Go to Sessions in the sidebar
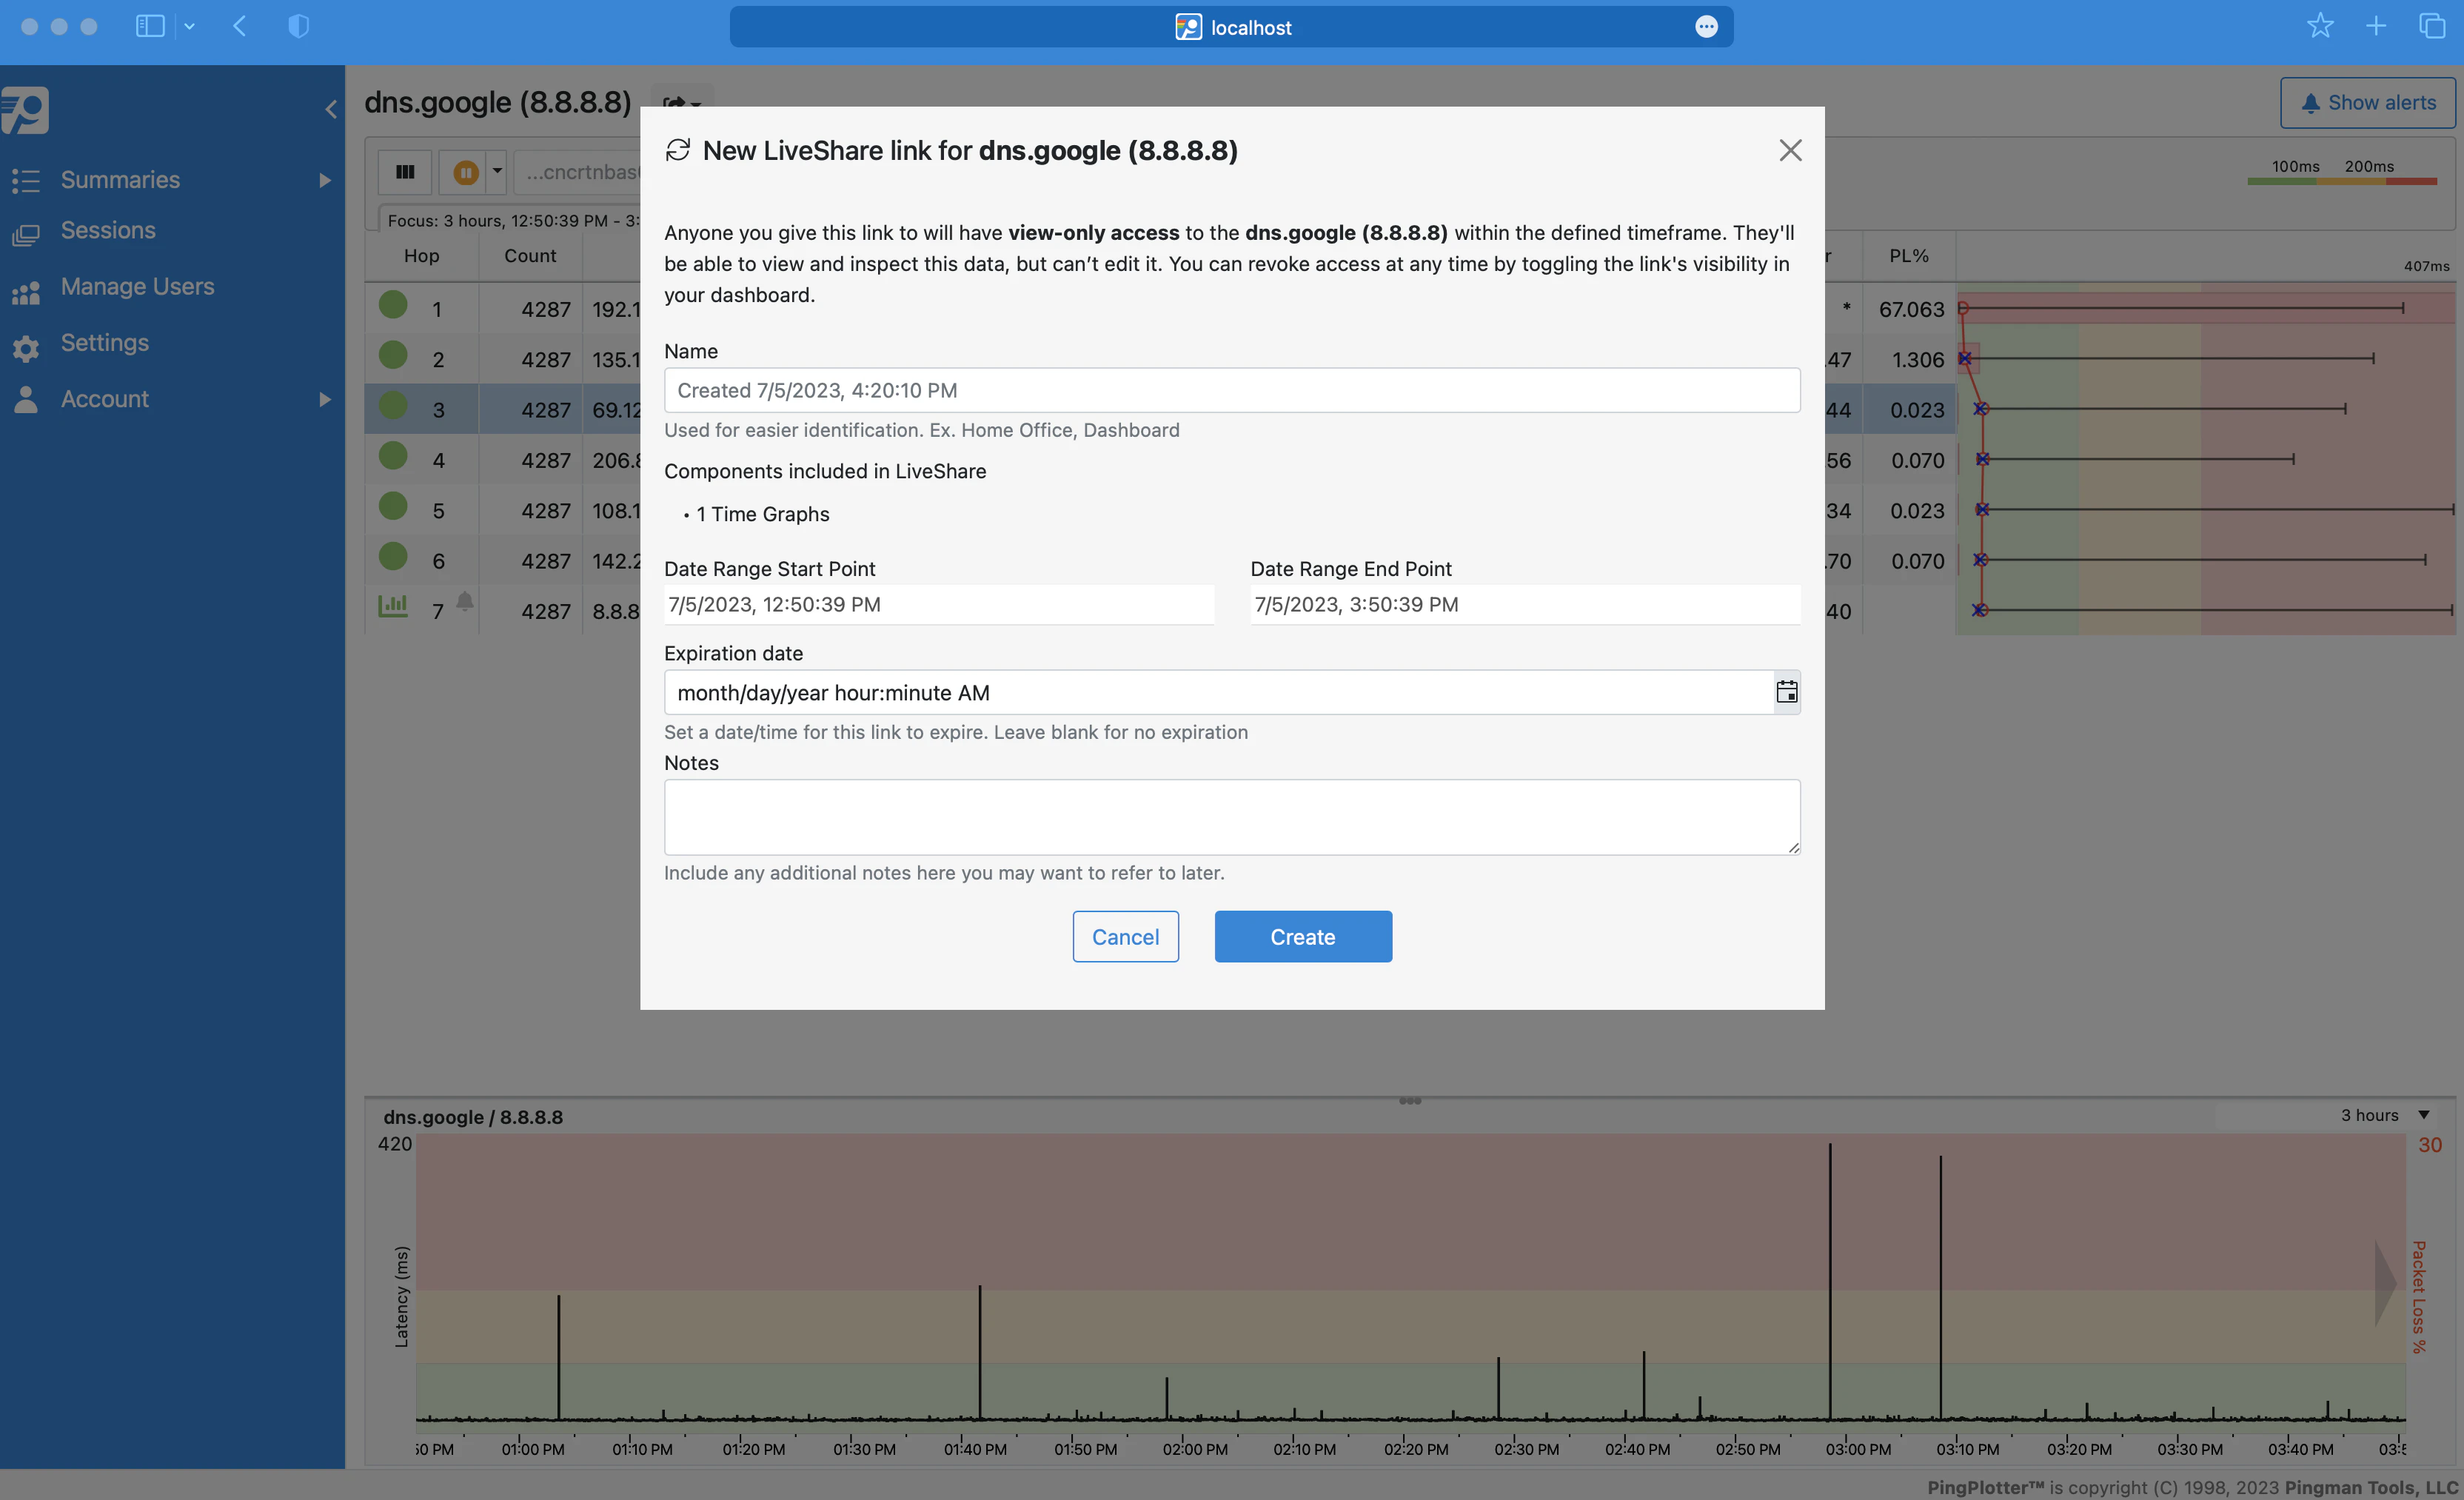The width and height of the screenshot is (2464, 1500). click(x=108, y=230)
